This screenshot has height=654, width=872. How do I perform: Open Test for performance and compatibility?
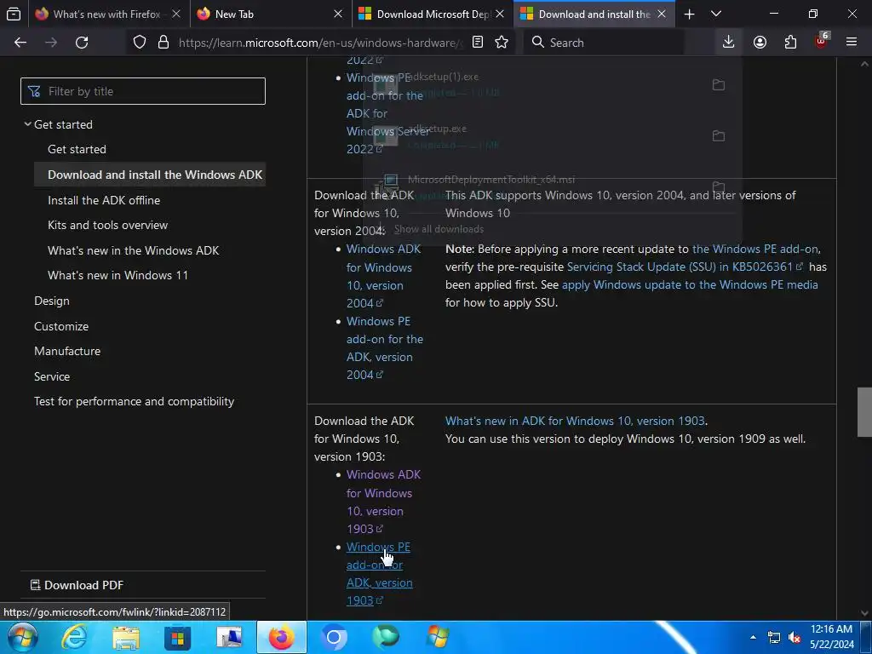pyautogui.click(x=134, y=402)
